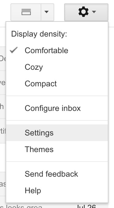114x208 pixels.
Task: Choose Compact display density
Action: pyautogui.click(x=57, y=84)
